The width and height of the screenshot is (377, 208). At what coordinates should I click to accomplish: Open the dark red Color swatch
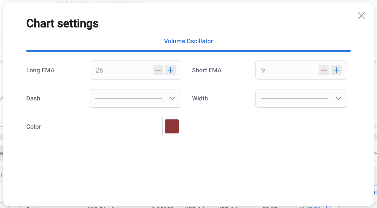click(x=172, y=127)
